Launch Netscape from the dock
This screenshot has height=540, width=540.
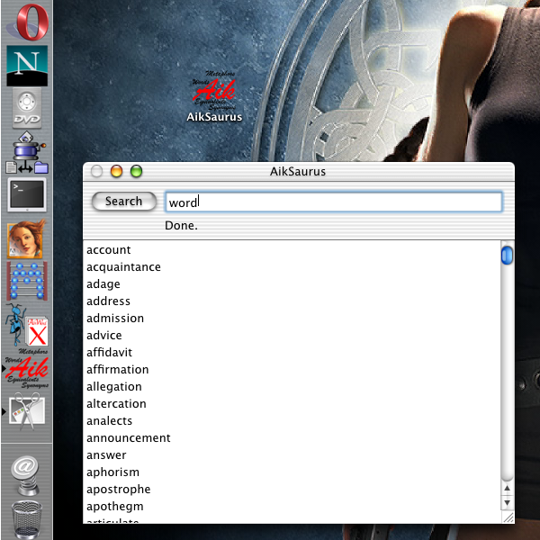tap(27, 65)
